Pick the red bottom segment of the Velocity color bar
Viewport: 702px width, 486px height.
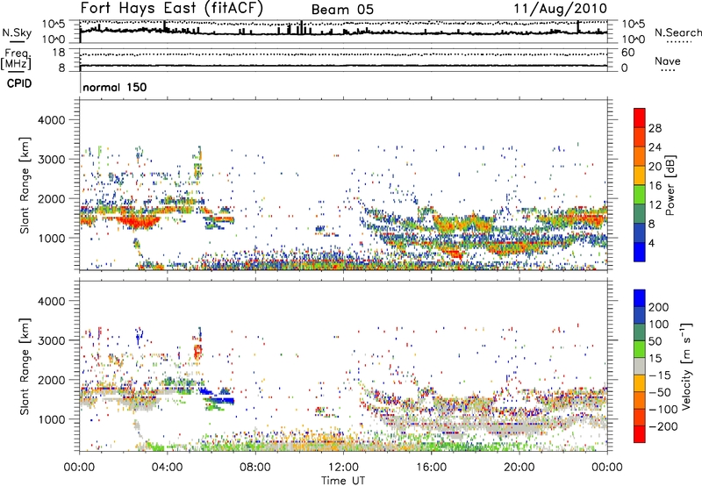[x=640, y=434]
